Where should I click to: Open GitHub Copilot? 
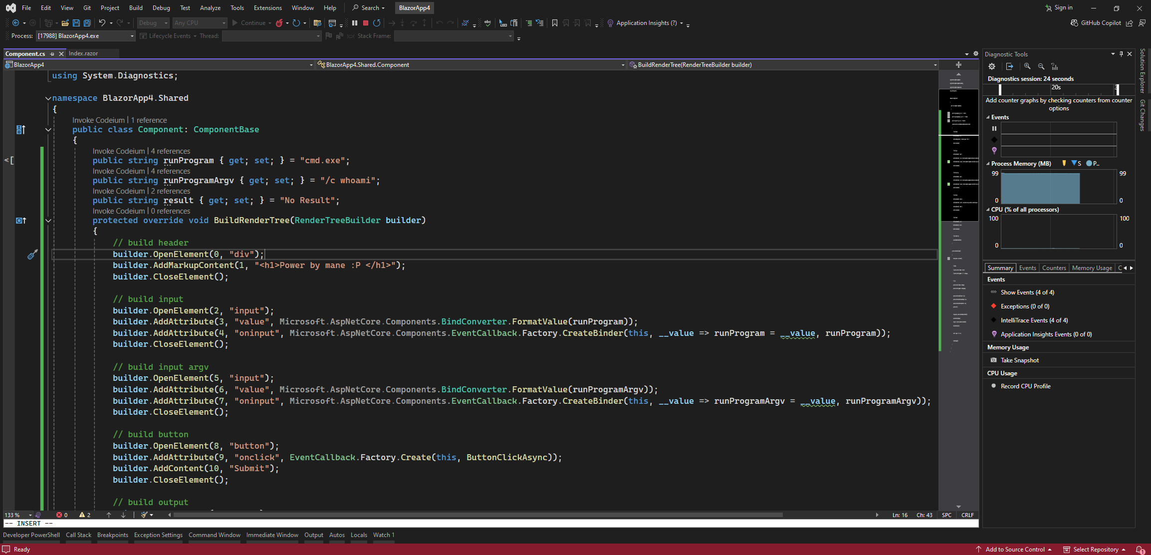click(x=1096, y=23)
